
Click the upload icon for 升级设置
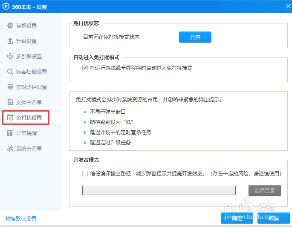[x=10, y=41]
